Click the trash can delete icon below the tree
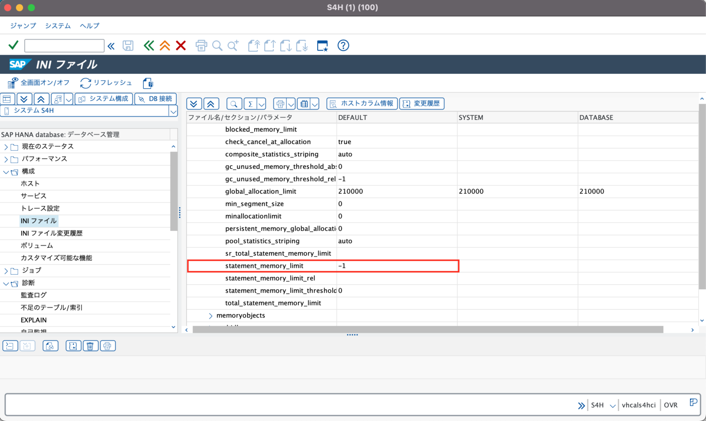The width and height of the screenshot is (706, 421). coord(91,346)
